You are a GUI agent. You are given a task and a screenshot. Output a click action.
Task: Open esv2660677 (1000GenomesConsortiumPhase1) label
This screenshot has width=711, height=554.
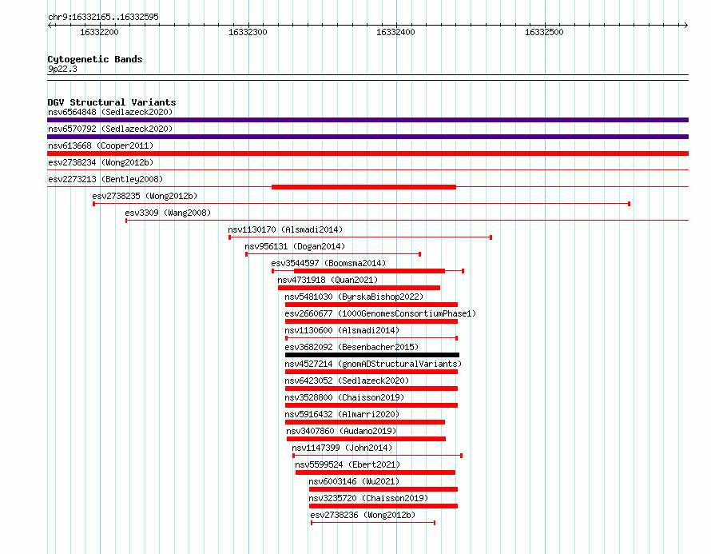380,313
